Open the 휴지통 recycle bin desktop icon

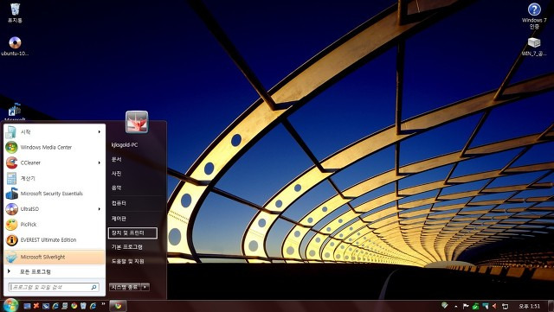(15, 13)
